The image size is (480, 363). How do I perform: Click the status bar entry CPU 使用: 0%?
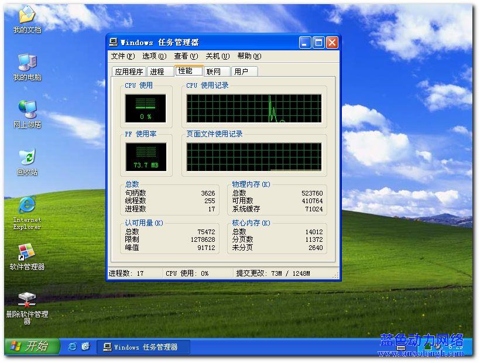click(187, 273)
